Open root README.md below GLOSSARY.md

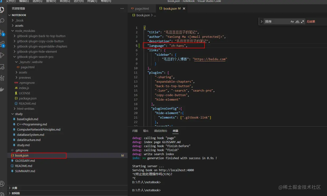coord(24,166)
